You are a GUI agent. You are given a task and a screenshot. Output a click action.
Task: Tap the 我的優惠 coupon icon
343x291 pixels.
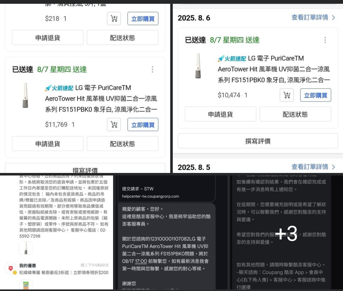(x=10, y=268)
